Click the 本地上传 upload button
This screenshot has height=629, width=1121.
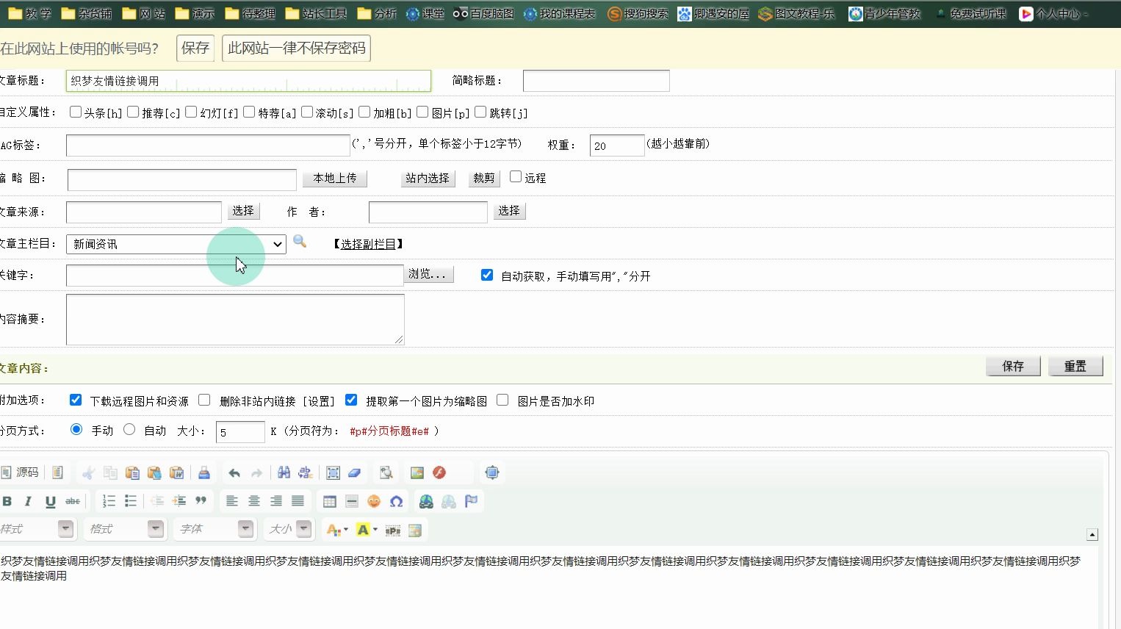coord(335,179)
